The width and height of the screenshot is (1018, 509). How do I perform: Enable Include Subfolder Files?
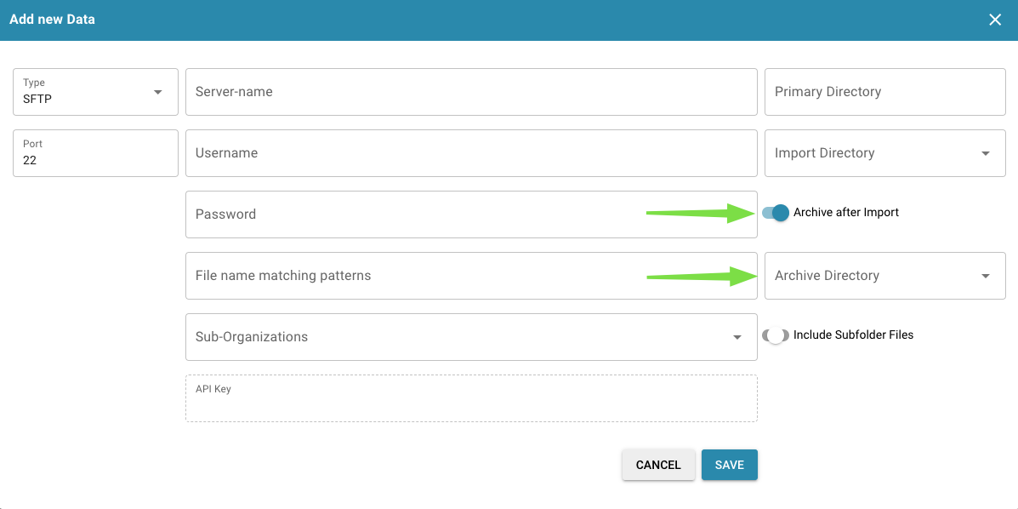coord(775,335)
